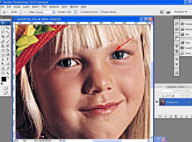Open the Actions panel icon
The image size is (192, 142).
pyautogui.click(x=176, y=29)
